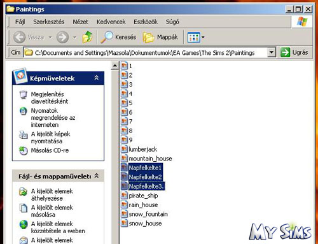Go up one folder level icon
318x244 pixels.
tap(87, 37)
